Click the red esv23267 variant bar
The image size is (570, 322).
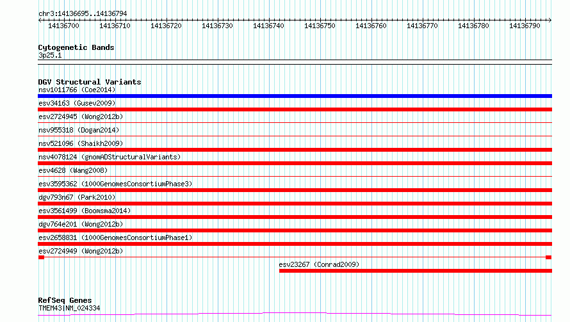tap(416, 271)
